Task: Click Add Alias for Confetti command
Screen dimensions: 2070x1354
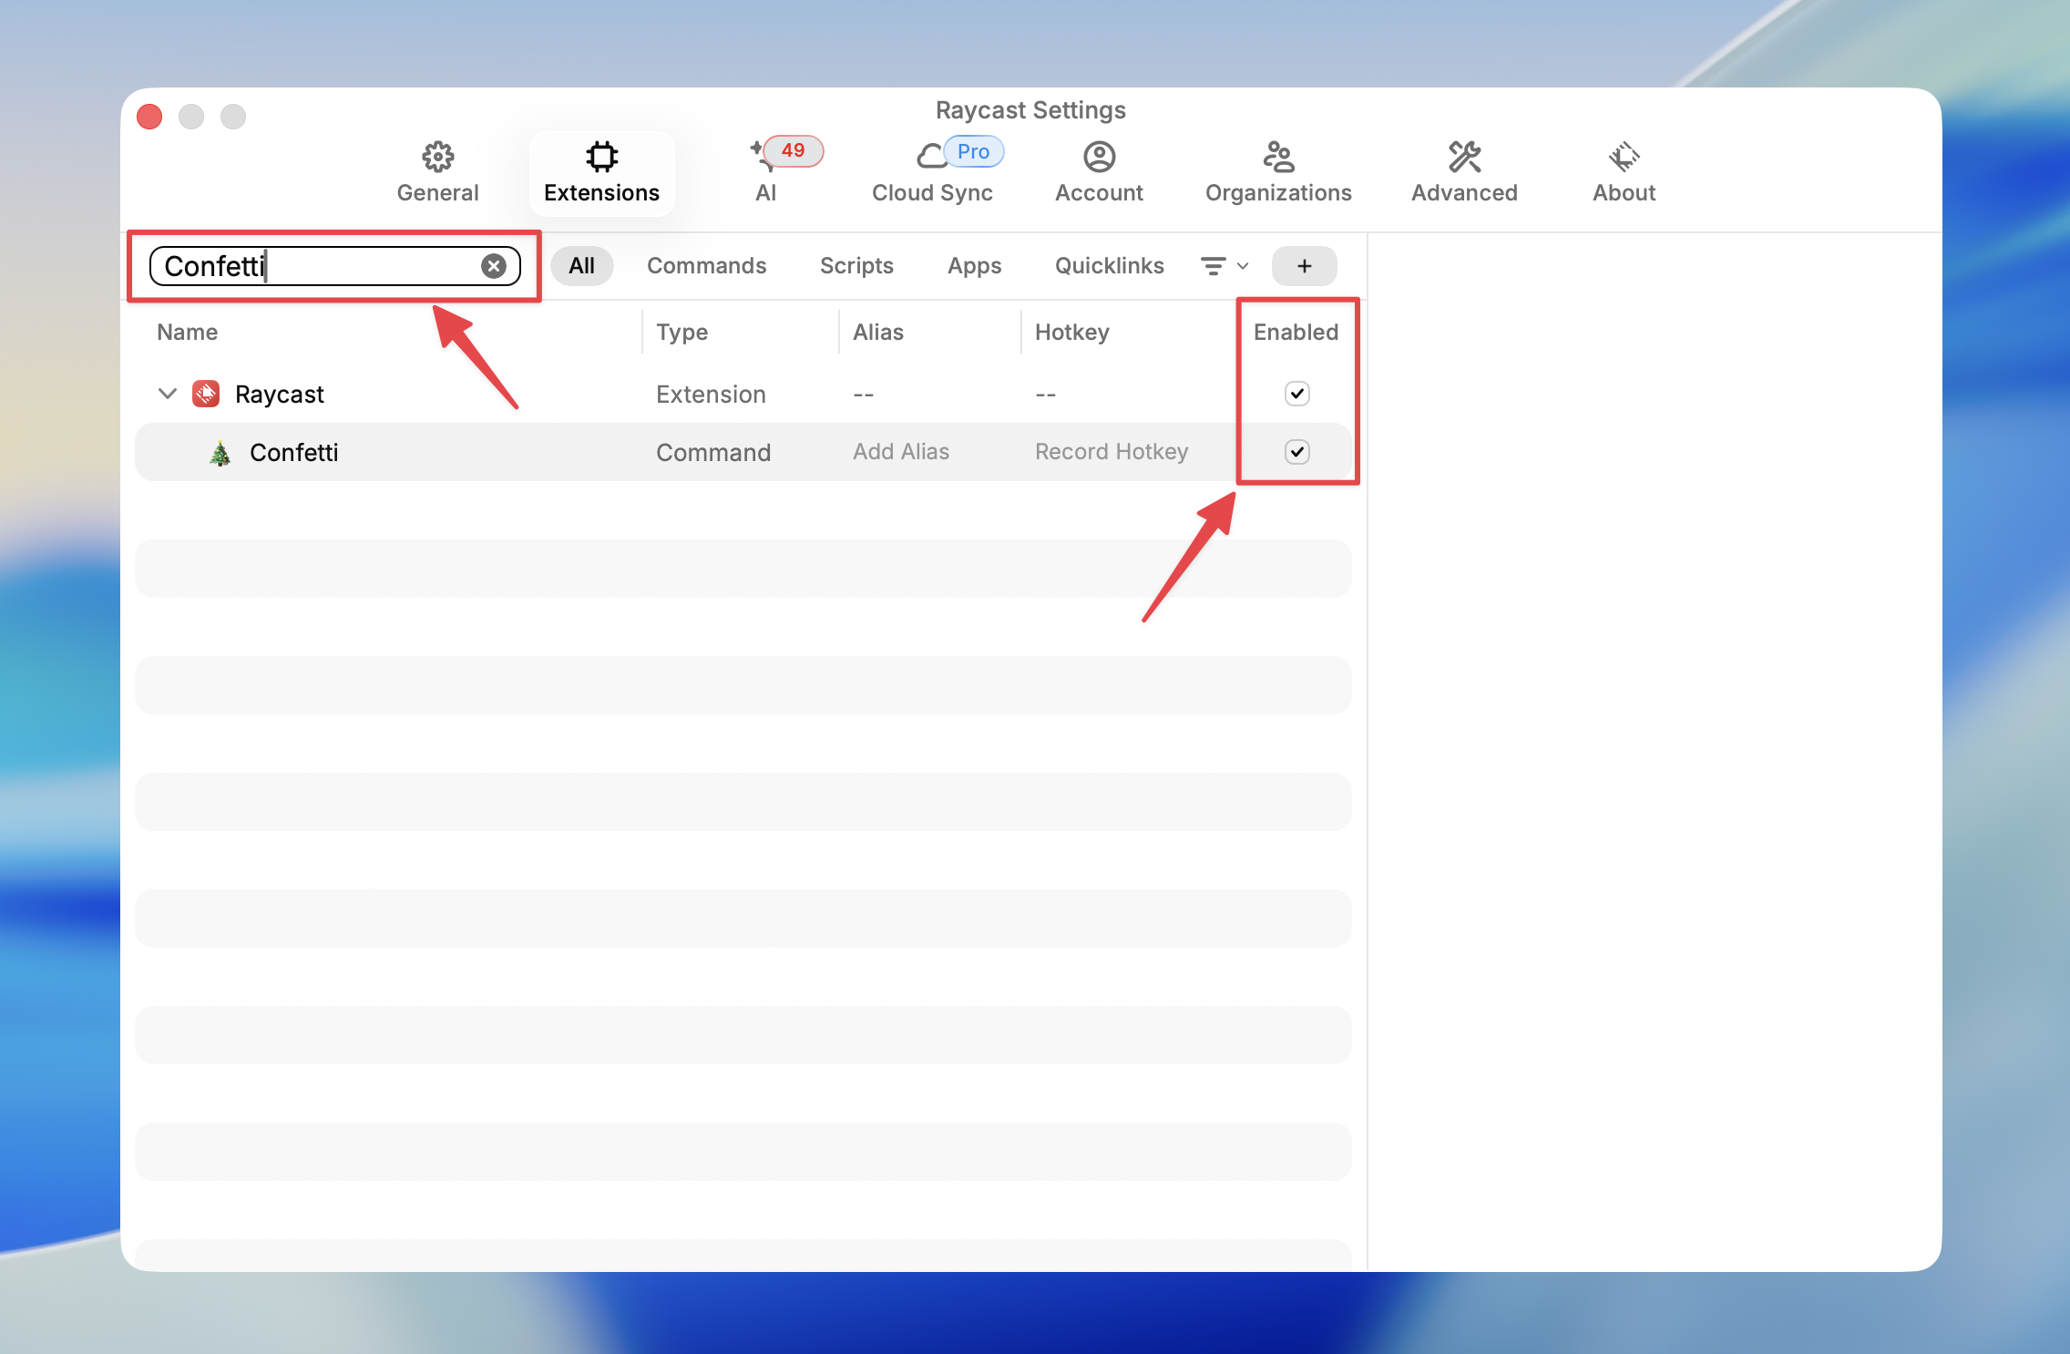Action: click(900, 452)
